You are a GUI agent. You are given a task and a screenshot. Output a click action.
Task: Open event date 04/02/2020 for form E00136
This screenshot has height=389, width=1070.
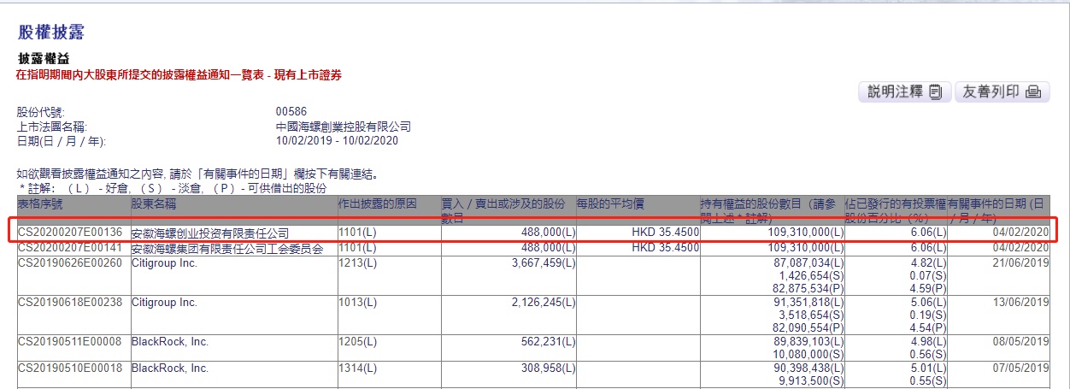click(x=1021, y=233)
